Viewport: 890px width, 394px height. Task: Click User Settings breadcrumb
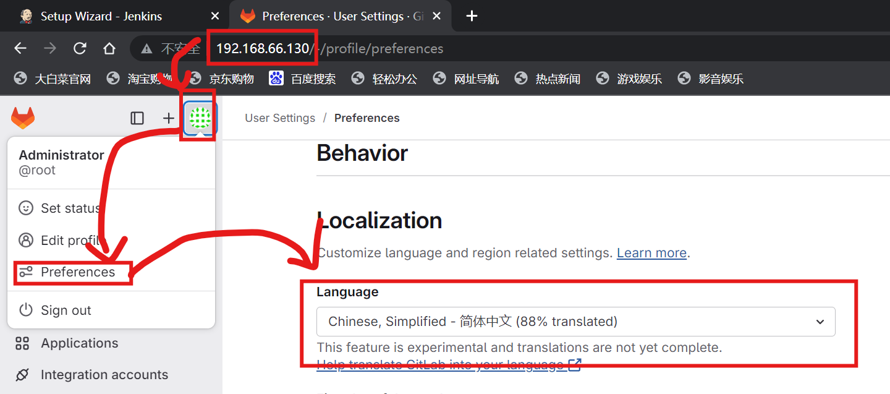[x=280, y=118]
